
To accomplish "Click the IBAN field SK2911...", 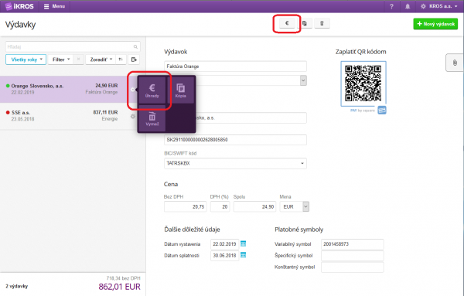I will [235, 140].
